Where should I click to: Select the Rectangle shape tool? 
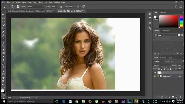3,74
